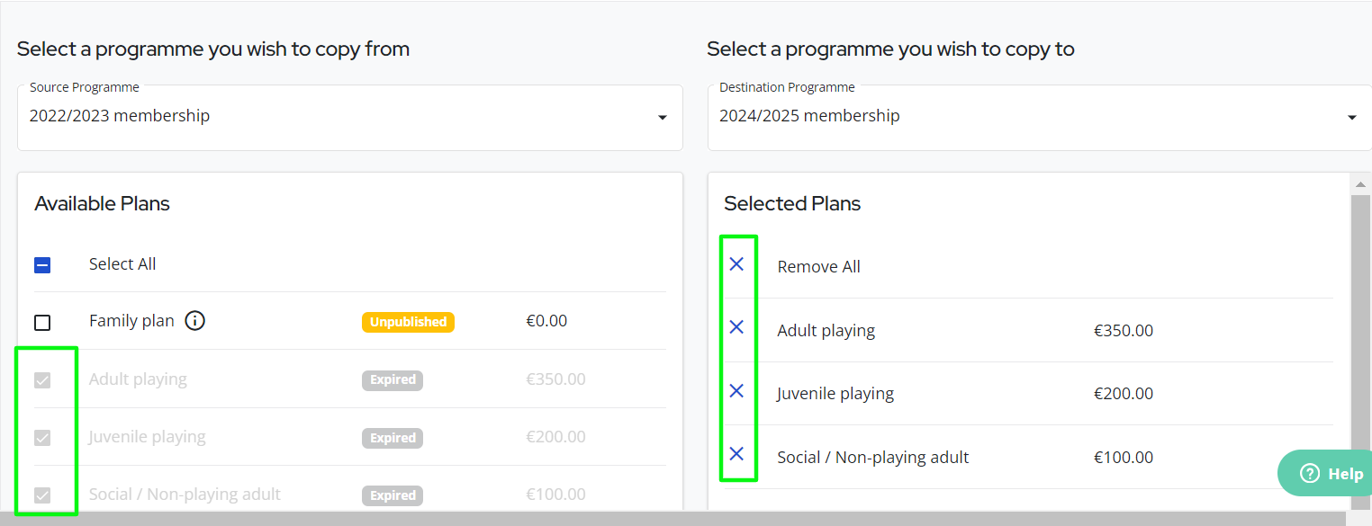Click the vertical scrollbar of Selected Plans

(x=1360, y=342)
